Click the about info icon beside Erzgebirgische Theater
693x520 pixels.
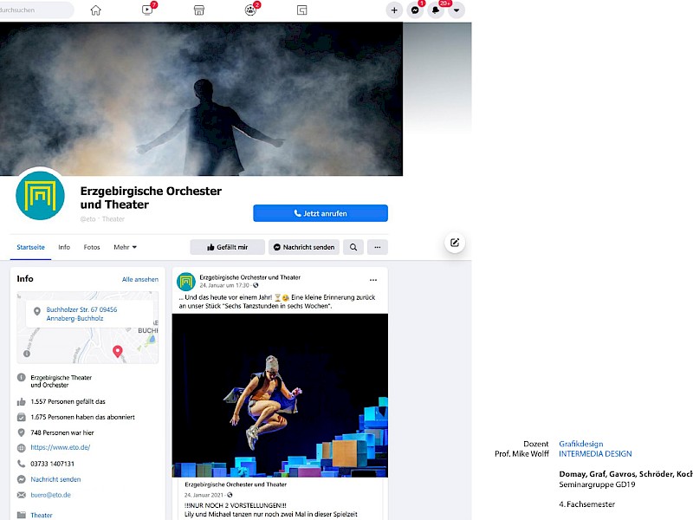click(21, 378)
